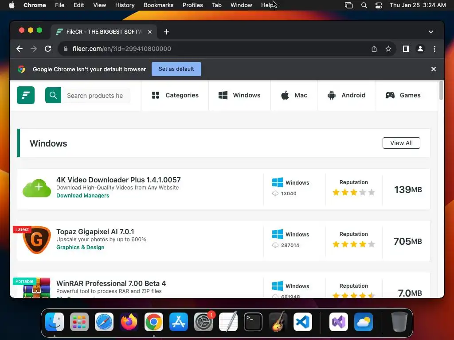Click the 13040 download count
This screenshot has width=454, height=340.
pos(289,193)
